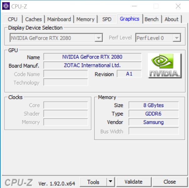Viewport: 189px width, 188px height.
Task: Click the empty Code Name field
Action: 66,74
